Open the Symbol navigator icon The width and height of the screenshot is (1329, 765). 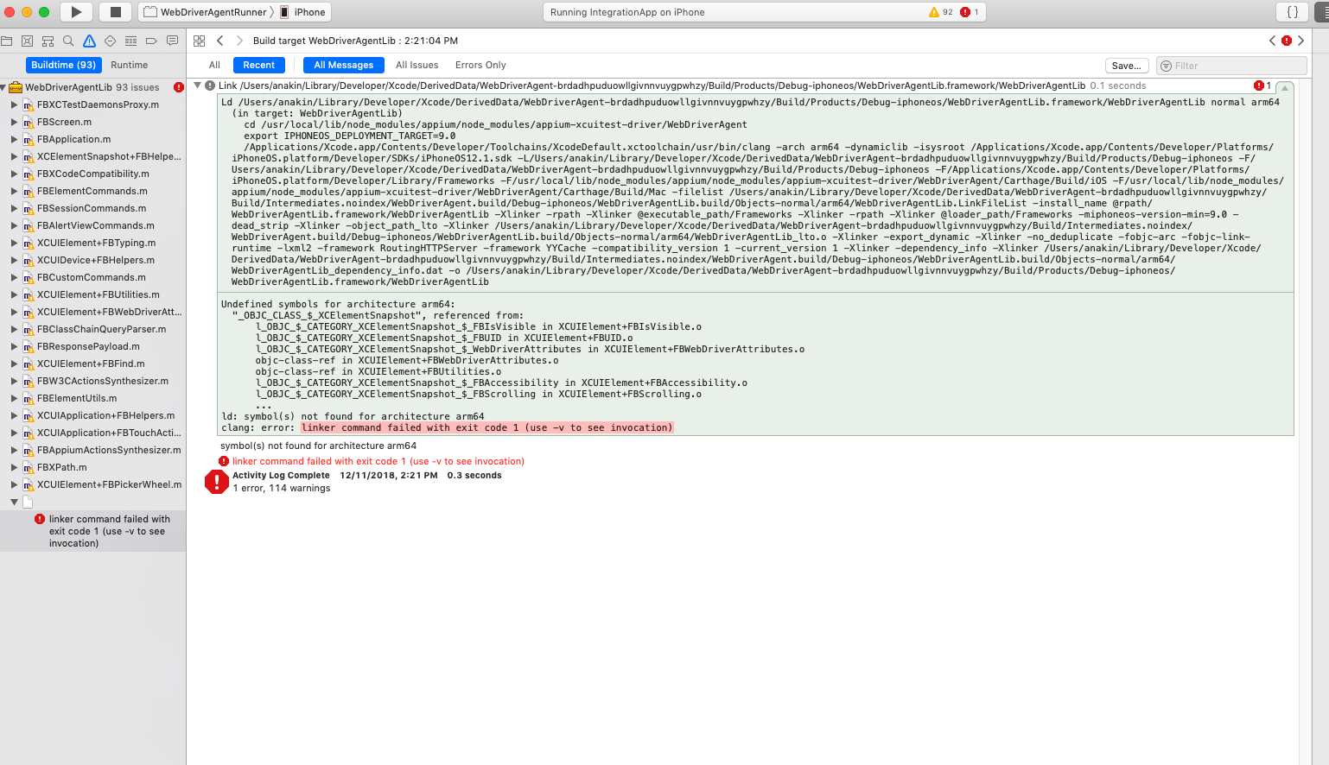48,41
